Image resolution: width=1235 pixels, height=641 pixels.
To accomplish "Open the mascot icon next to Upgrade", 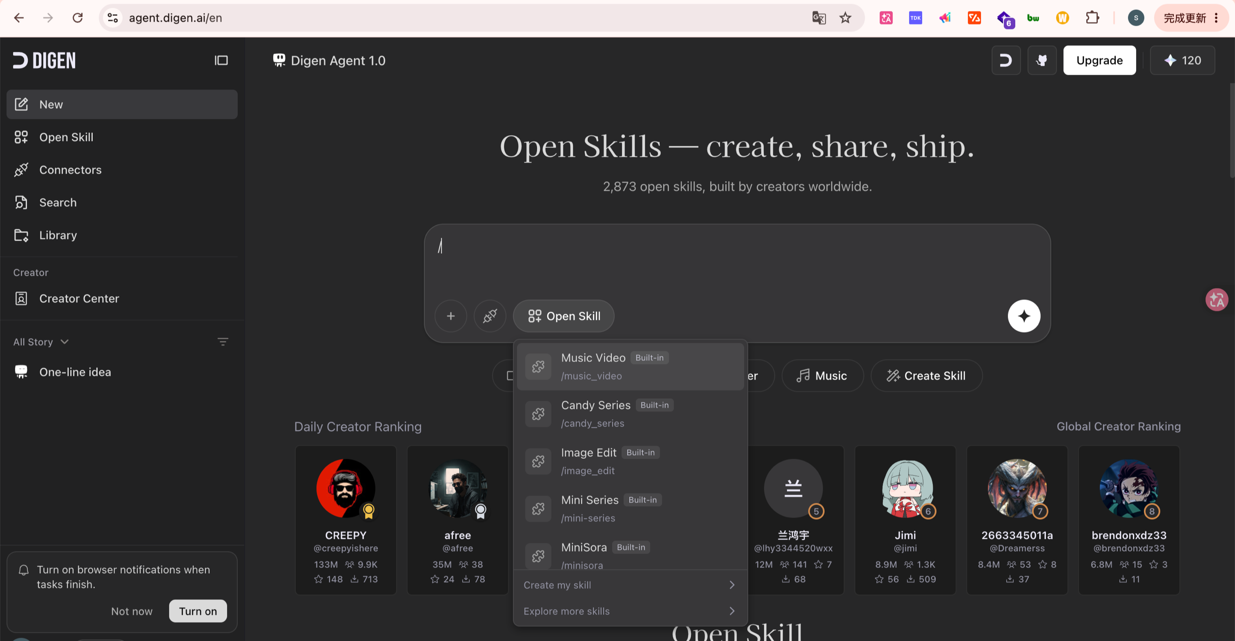I will (x=1042, y=60).
